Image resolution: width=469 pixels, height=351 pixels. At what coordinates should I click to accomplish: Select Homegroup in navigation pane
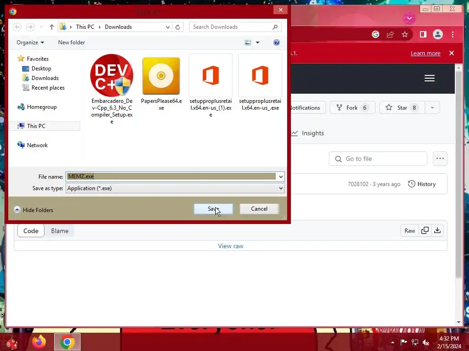[x=37, y=107]
